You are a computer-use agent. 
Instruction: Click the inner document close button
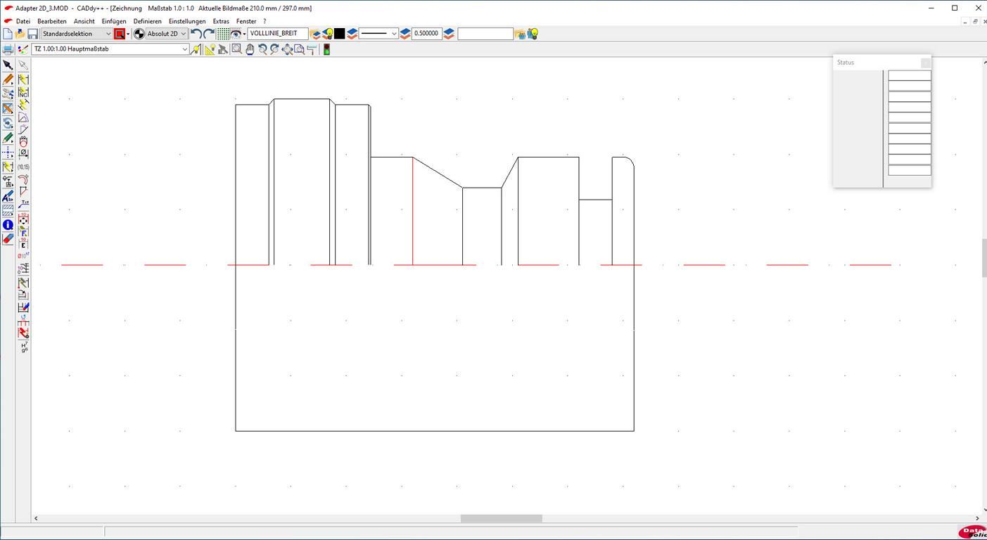coord(983,21)
